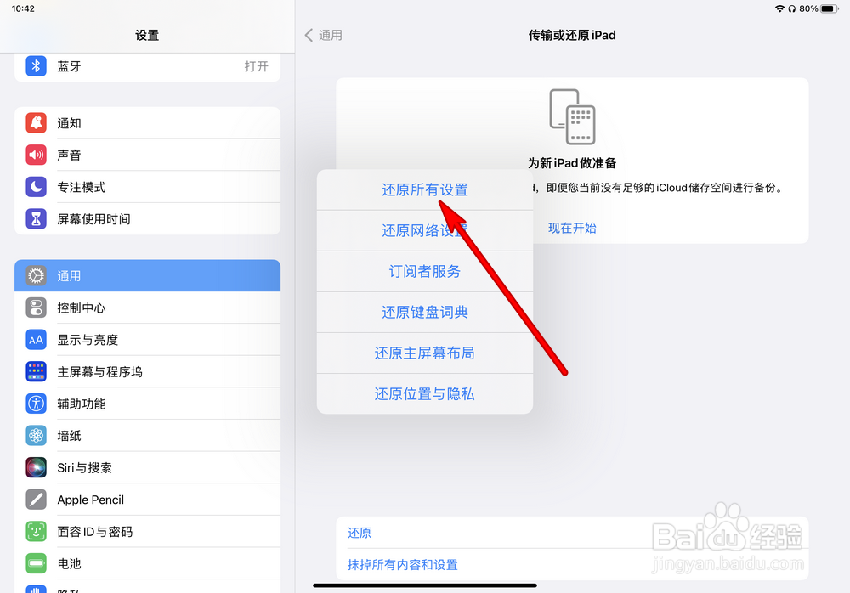
Task: Open the 辅助功能 settings row
Action: coord(147,404)
